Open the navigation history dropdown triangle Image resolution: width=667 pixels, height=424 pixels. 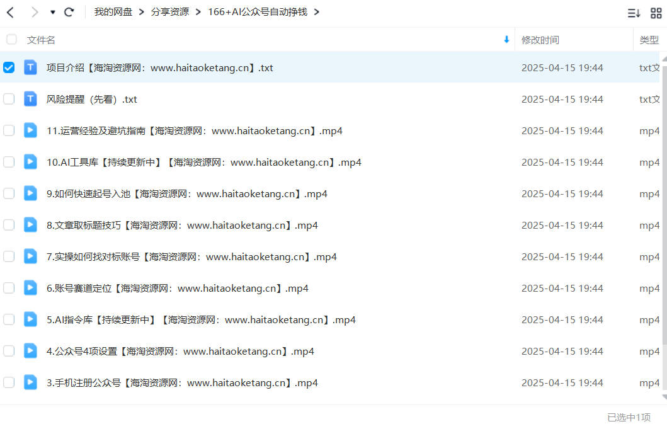click(x=53, y=13)
